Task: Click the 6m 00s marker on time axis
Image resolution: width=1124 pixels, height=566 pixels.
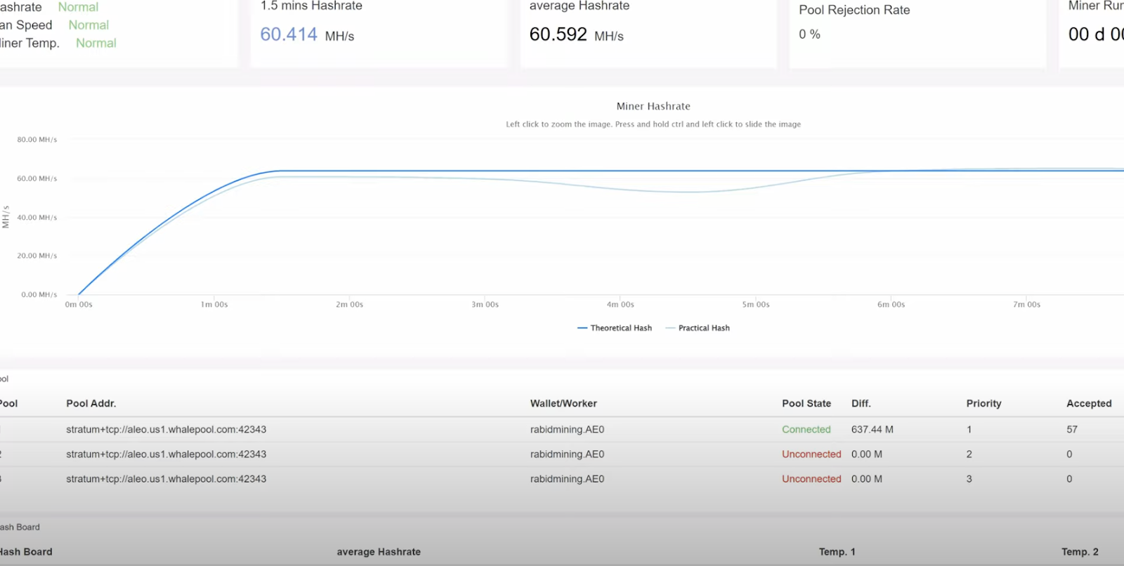Action: (x=891, y=305)
